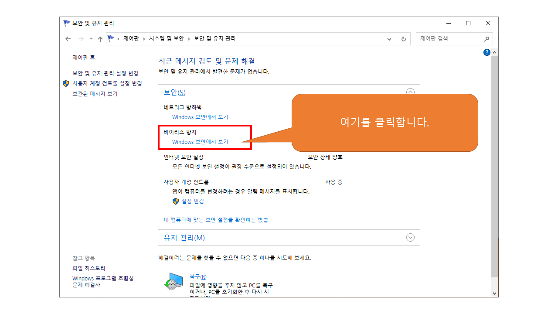Click the 사용 중 status text
The width and height of the screenshot is (558, 314).
click(x=334, y=182)
